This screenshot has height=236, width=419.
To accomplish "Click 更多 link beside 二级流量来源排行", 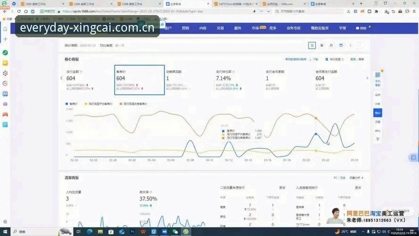I will coord(282,188).
